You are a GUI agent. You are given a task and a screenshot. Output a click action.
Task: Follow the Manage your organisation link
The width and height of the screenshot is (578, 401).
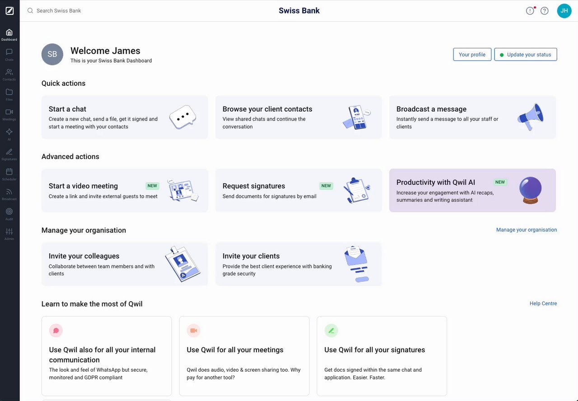526,230
